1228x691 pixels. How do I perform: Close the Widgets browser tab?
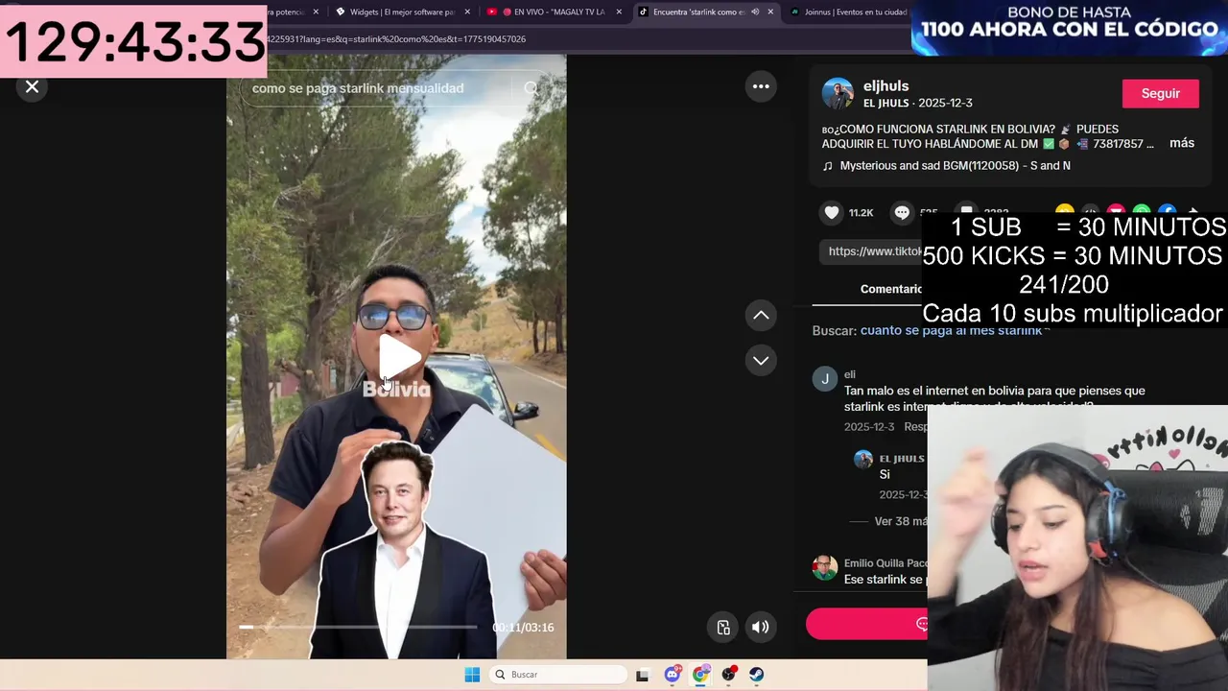click(x=467, y=12)
